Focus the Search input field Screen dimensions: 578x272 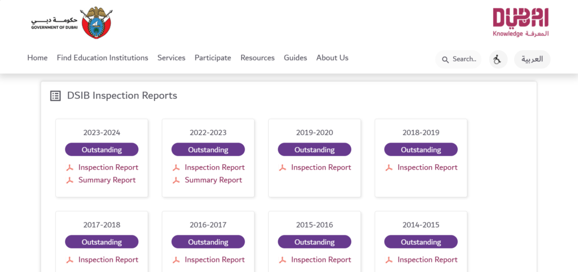coord(458,59)
